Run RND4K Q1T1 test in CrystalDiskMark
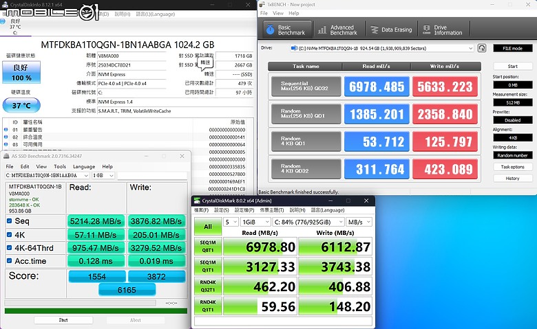Viewport: 537px width, 329px height. point(208,306)
